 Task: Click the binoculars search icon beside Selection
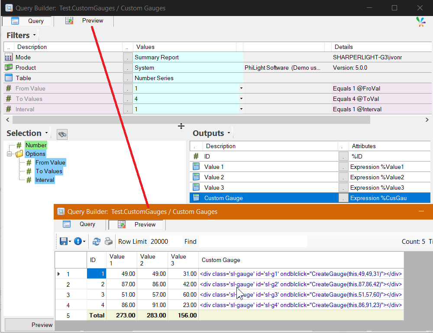click(62, 134)
